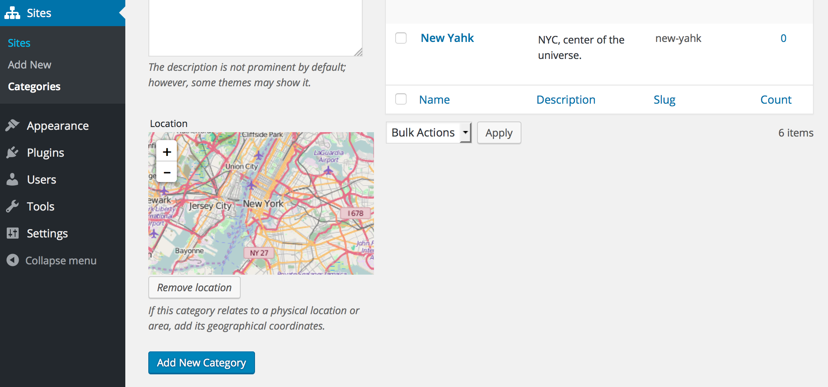The height and width of the screenshot is (387, 828).
Task: Click the Add New Category button
Action: click(201, 362)
